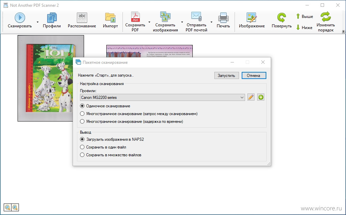
Task: Open the toolbar overflow arrow at the right end
Action: click(343, 32)
